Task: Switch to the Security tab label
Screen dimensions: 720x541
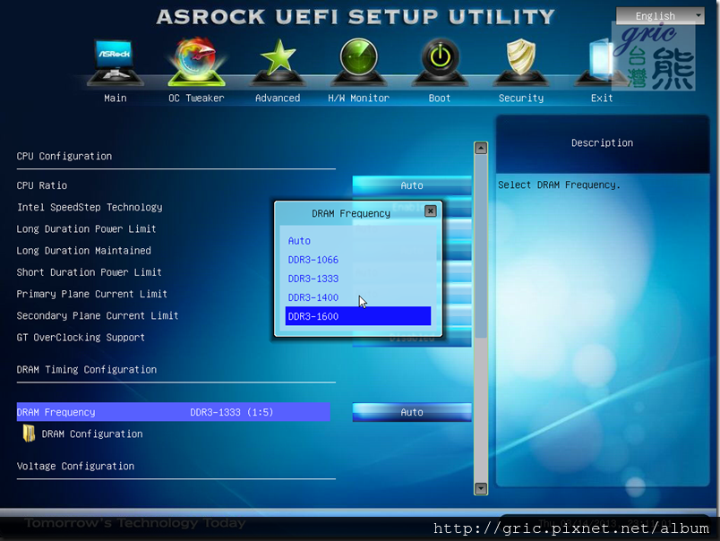Action: (521, 98)
